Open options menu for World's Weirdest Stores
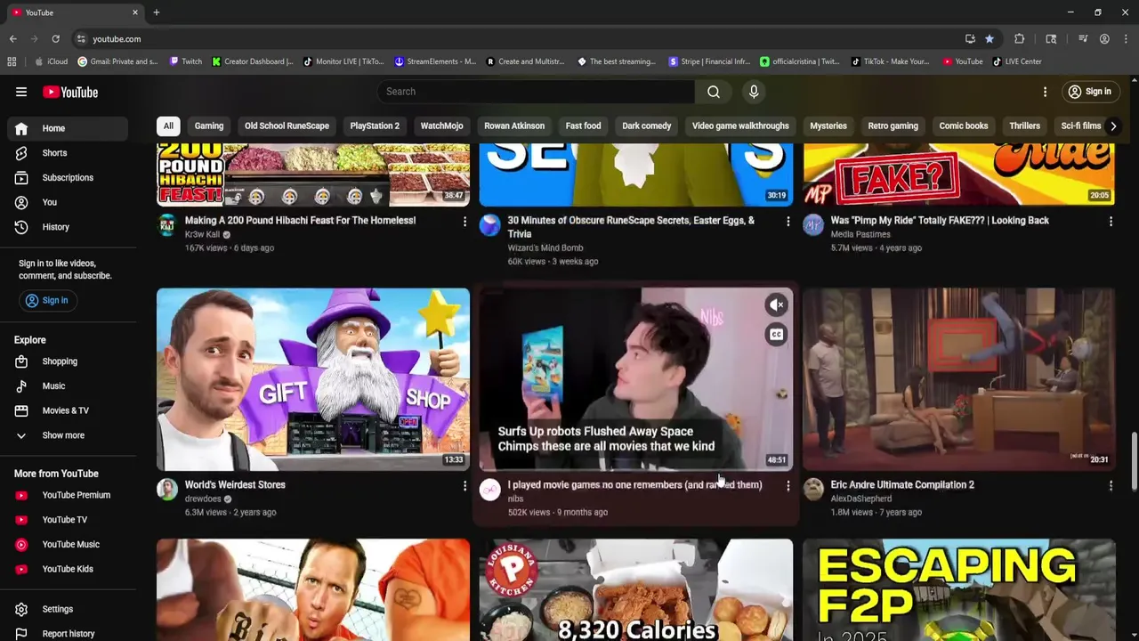 coord(464,485)
